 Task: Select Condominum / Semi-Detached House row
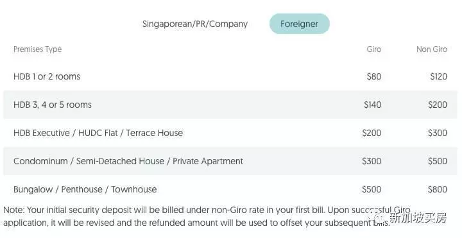pyautogui.click(x=230, y=161)
